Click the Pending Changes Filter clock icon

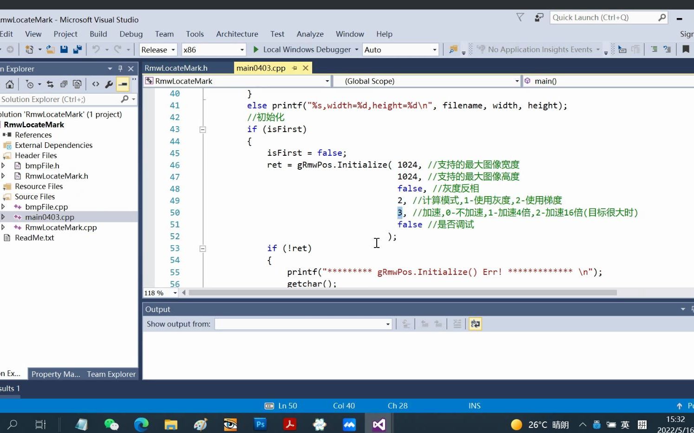(30, 84)
